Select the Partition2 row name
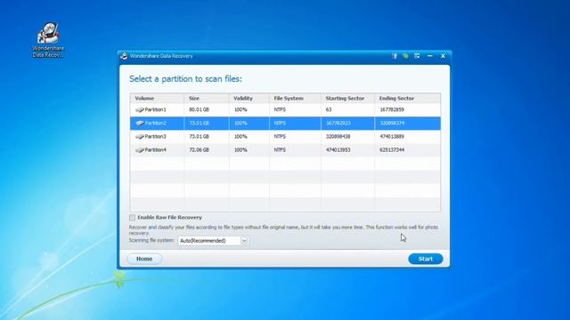The height and width of the screenshot is (320, 570). click(155, 123)
